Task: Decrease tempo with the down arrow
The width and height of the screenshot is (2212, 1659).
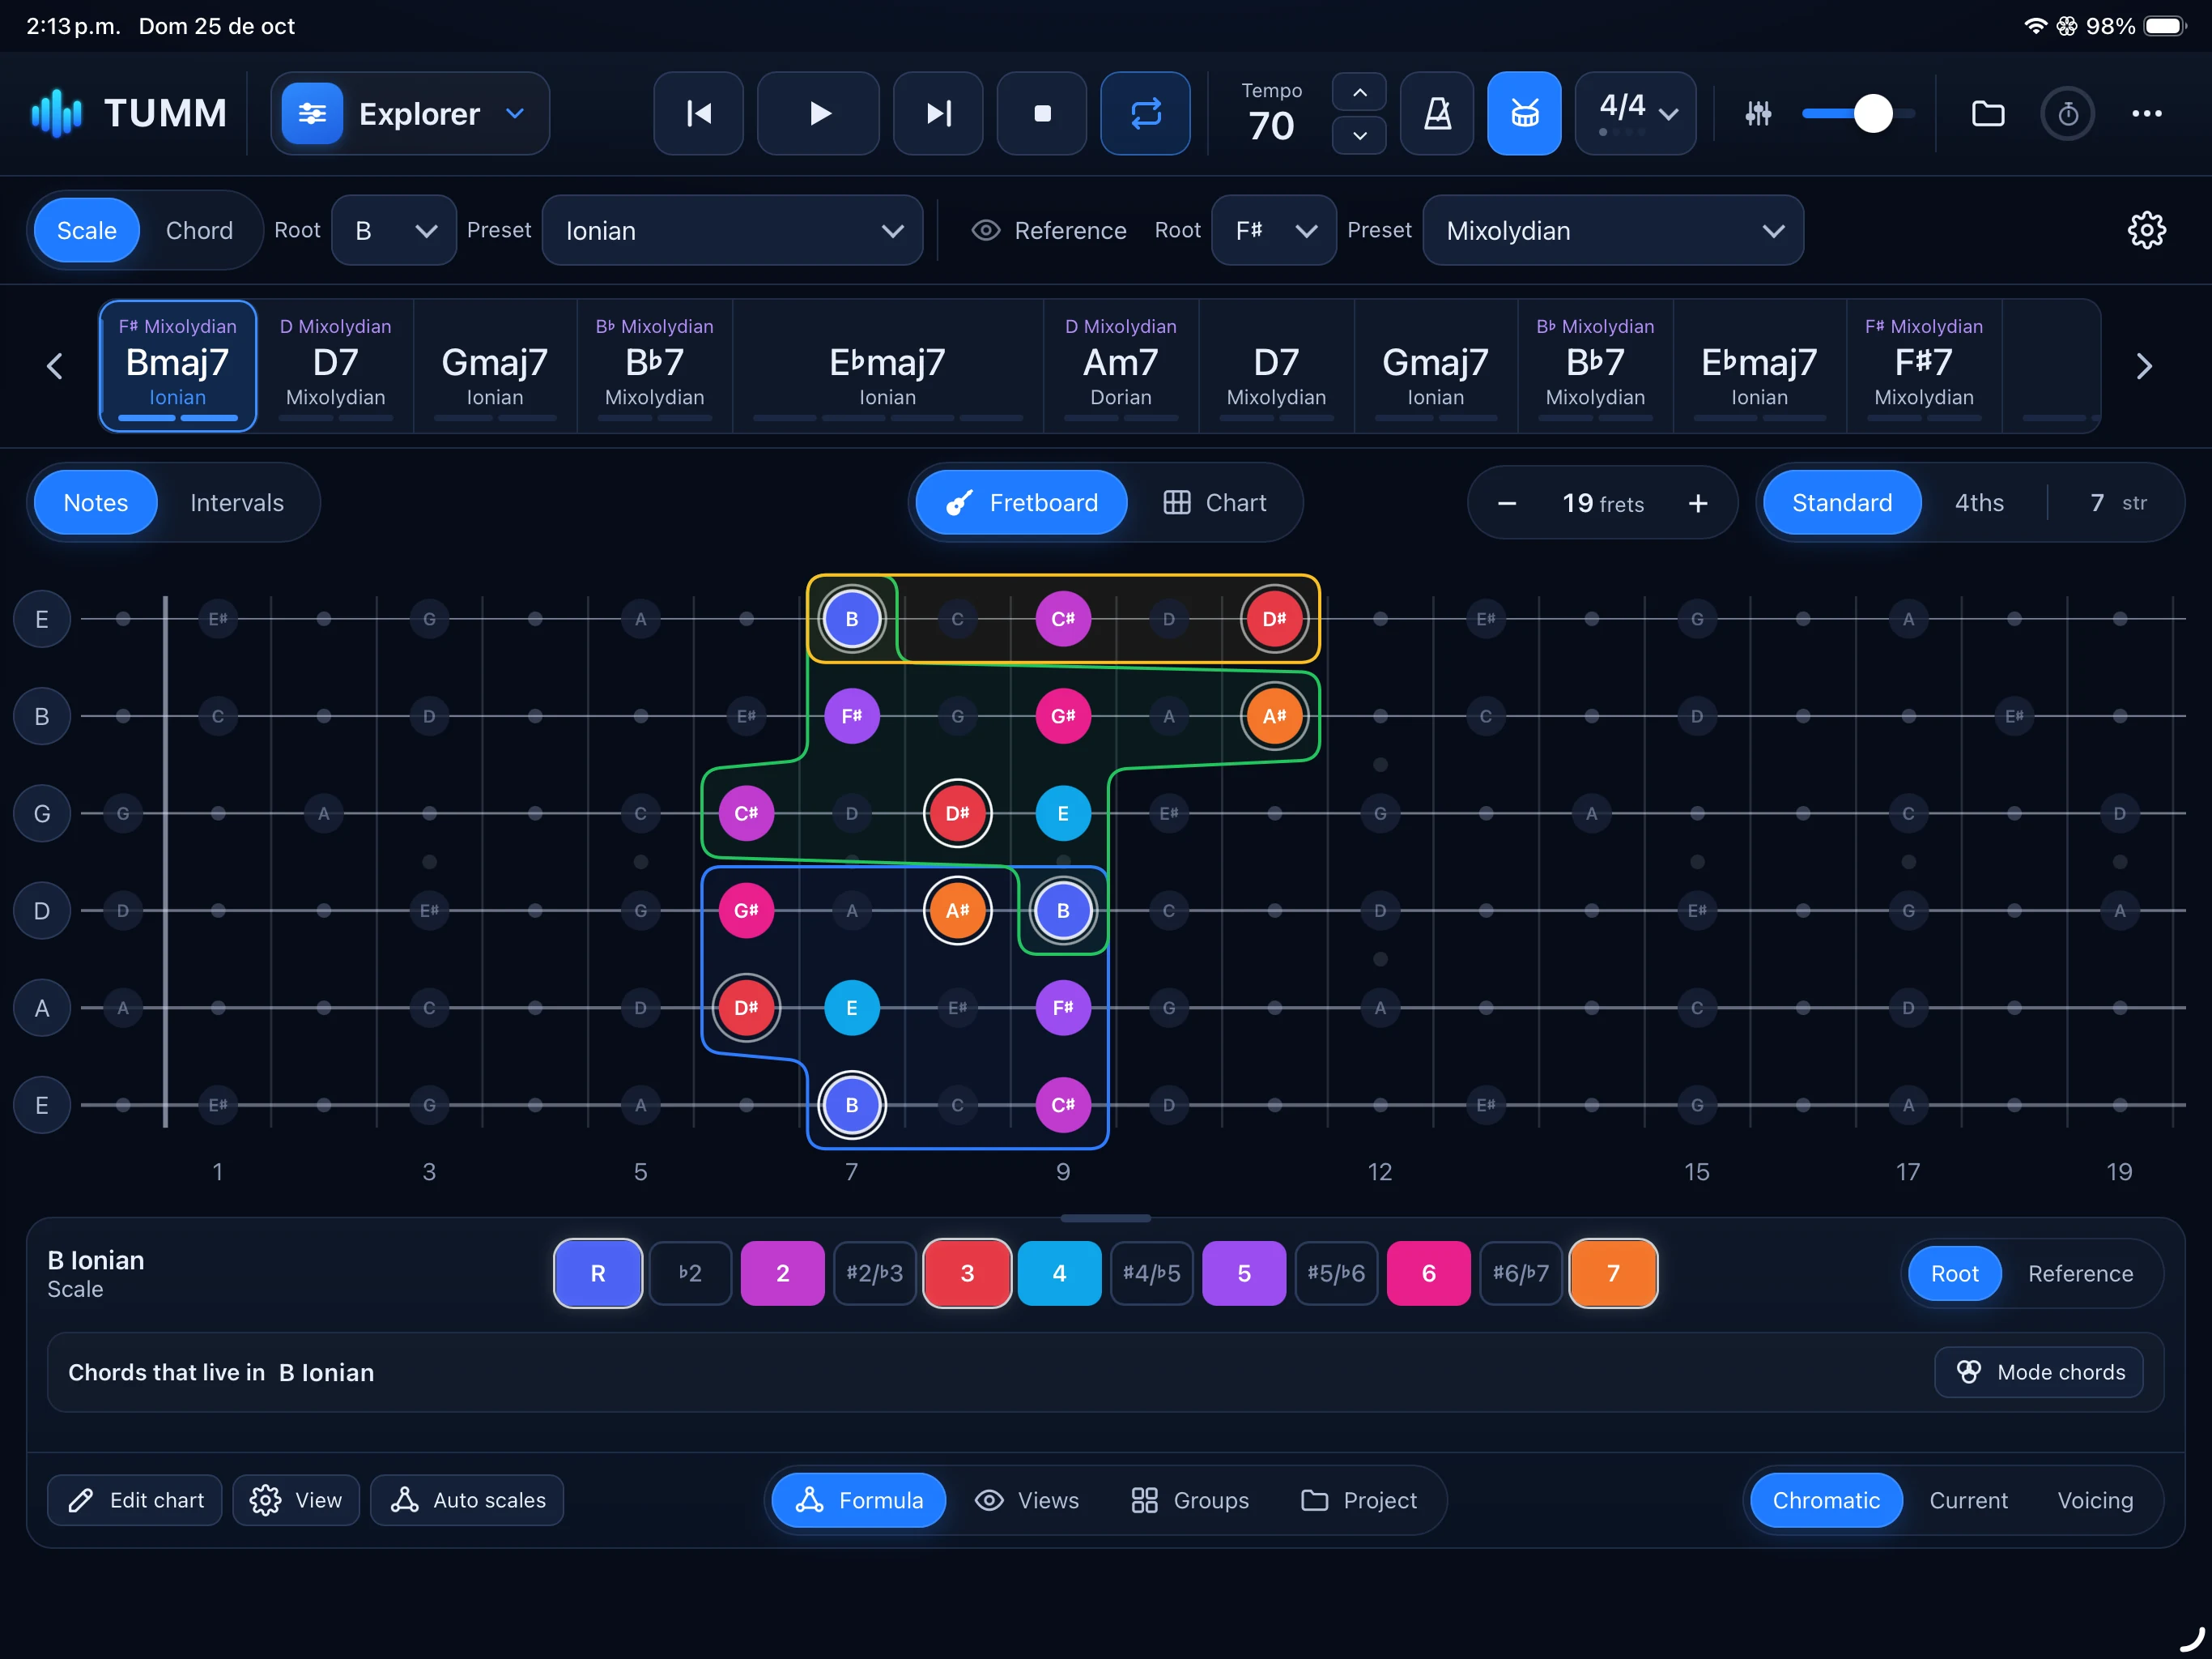Action: (x=1359, y=135)
